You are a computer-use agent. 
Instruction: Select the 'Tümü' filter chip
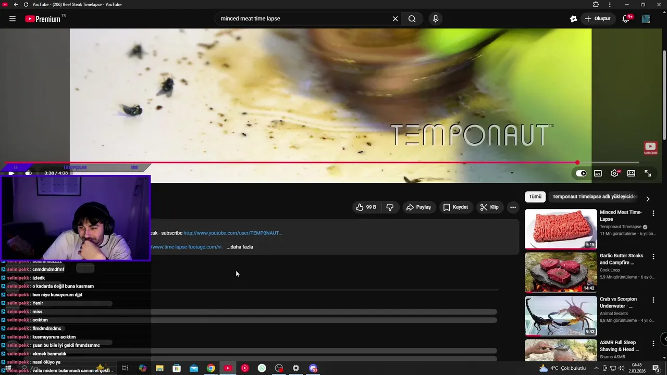click(535, 197)
